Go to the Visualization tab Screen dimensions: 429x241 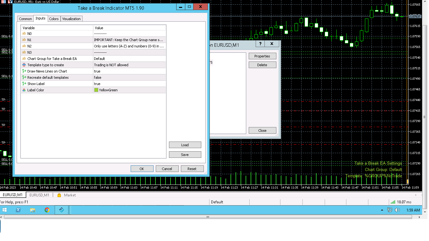[71, 19]
